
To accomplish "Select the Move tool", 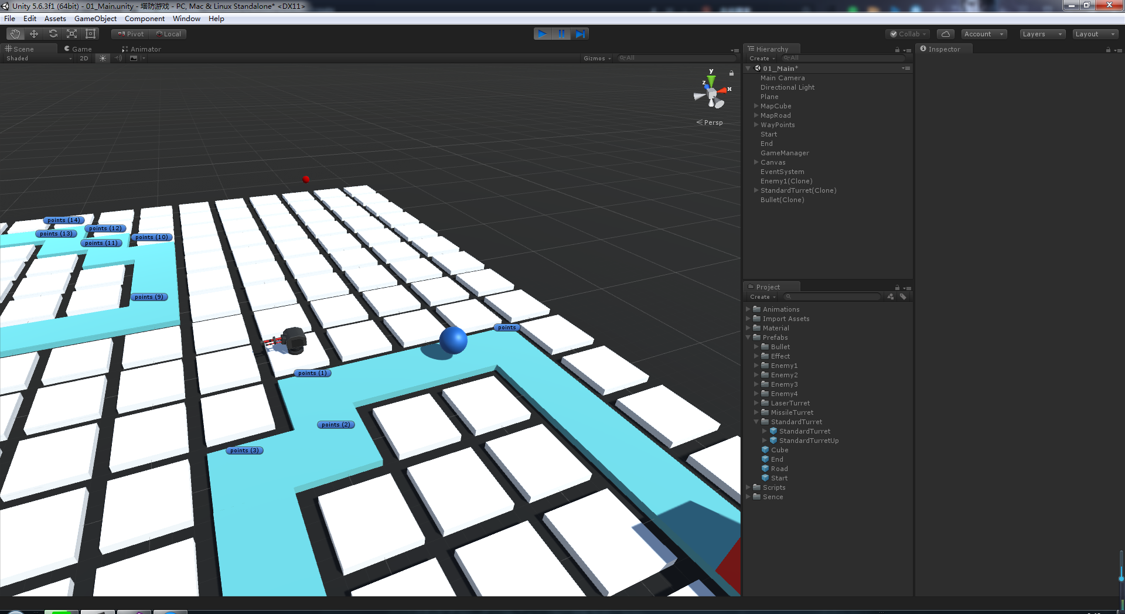I will pyautogui.click(x=34, y=34).
